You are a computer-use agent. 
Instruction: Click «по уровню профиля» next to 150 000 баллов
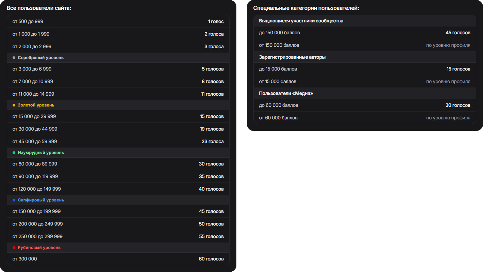coord(448,45)
